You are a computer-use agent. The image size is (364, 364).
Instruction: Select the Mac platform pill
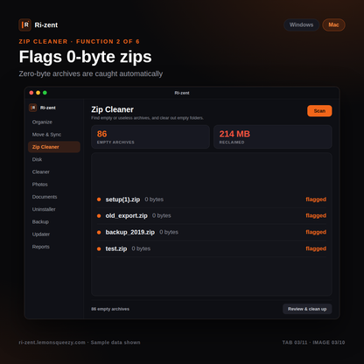pyautogui.click(x=333, y=24)
